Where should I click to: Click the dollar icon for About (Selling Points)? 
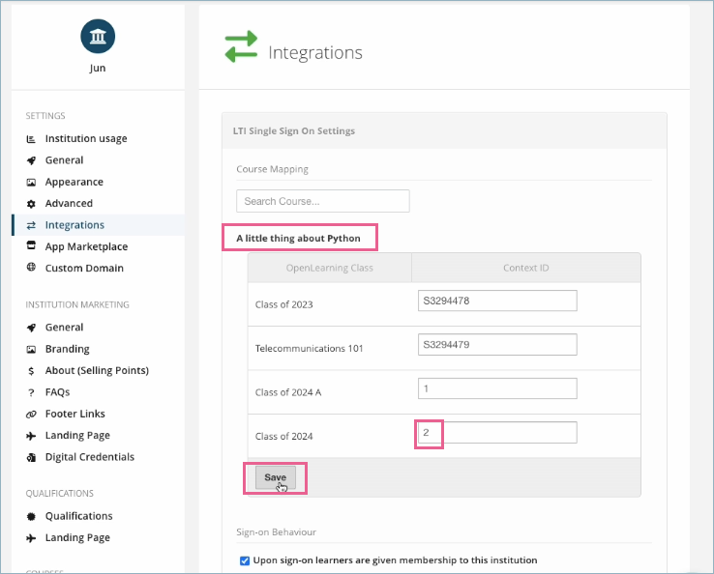31,371
